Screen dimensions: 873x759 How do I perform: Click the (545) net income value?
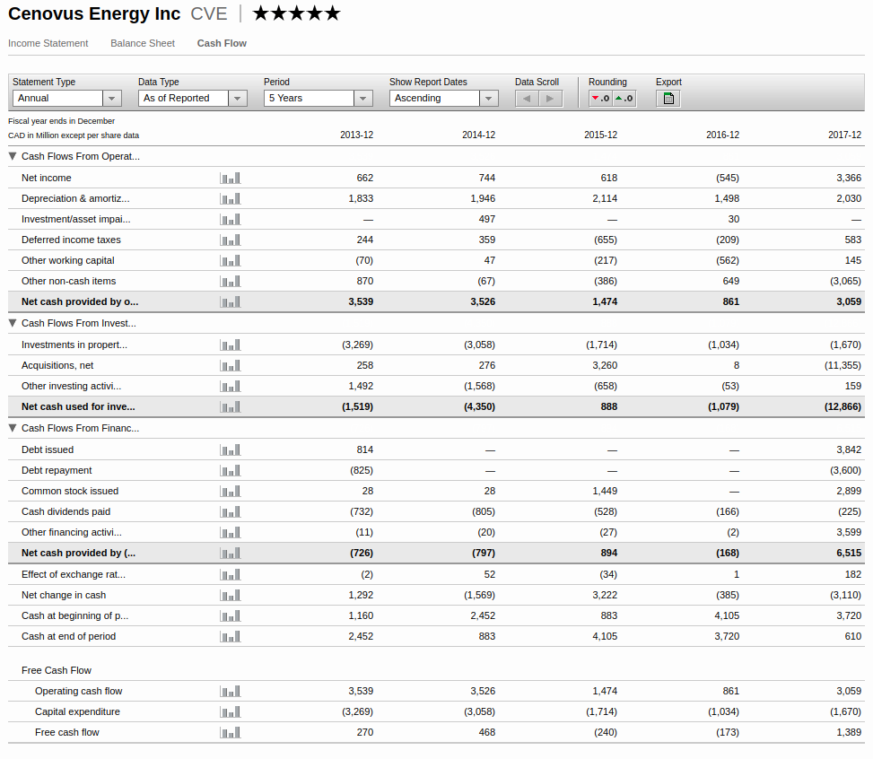click(x=727, y=179)
